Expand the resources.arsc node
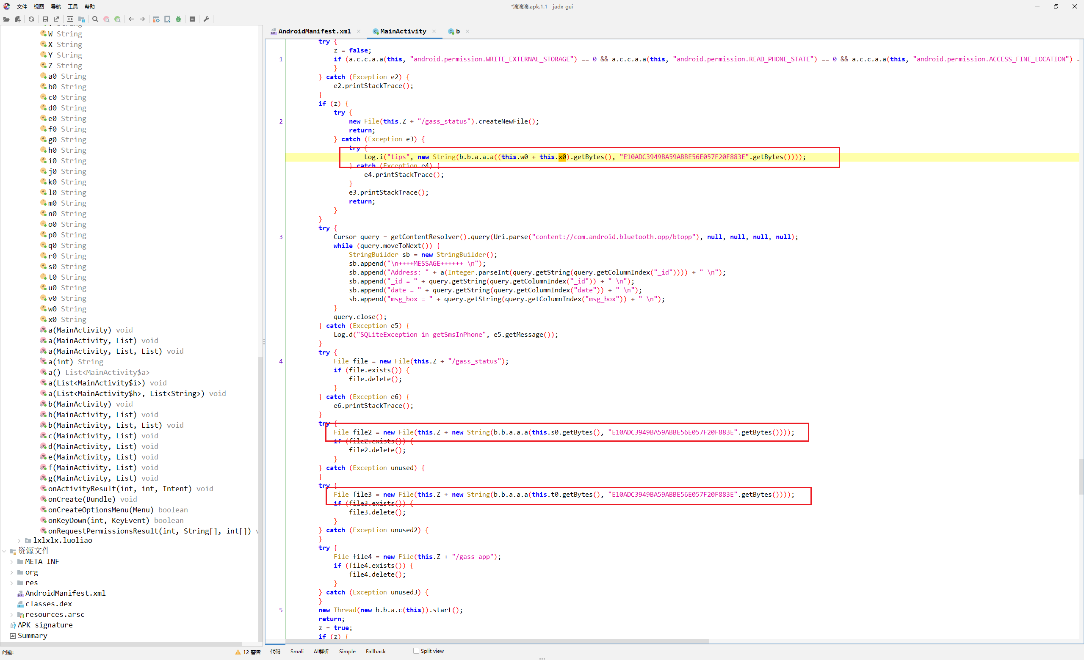Viewport: 1084px width, 660px height. 11,614
